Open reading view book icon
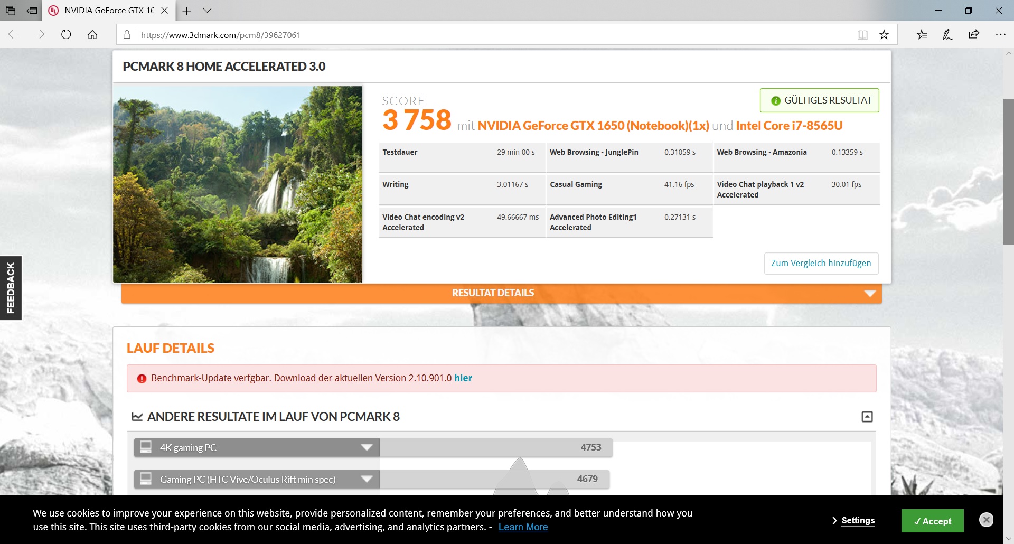1014x544 pixels. [x=862, y=35]
